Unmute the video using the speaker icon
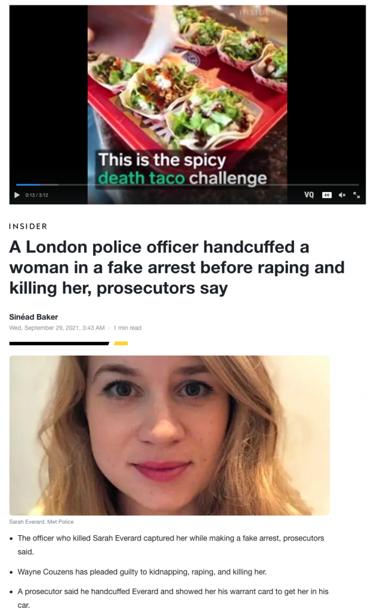Screen dimensions: 374x615 [x=342, y=195]
